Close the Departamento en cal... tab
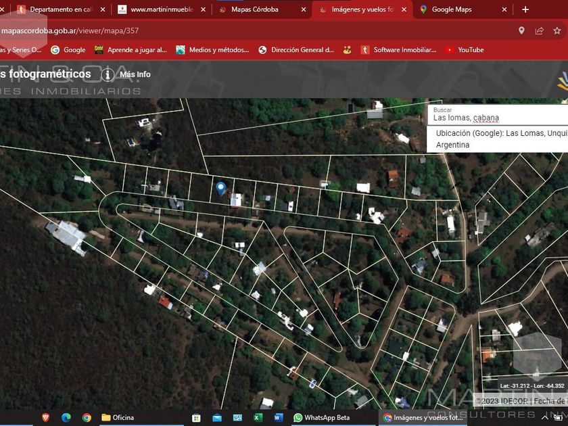 103,9
